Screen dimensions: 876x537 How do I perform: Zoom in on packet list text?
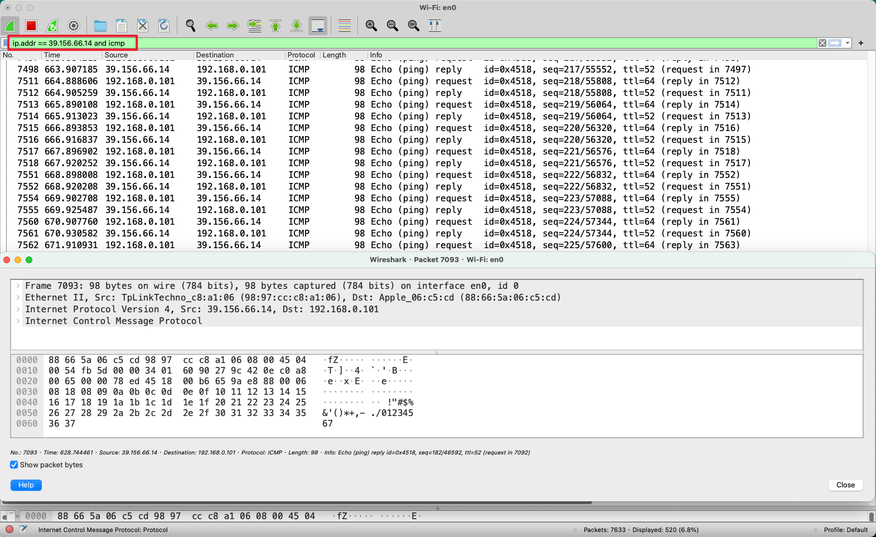click(x=371, y=26)
